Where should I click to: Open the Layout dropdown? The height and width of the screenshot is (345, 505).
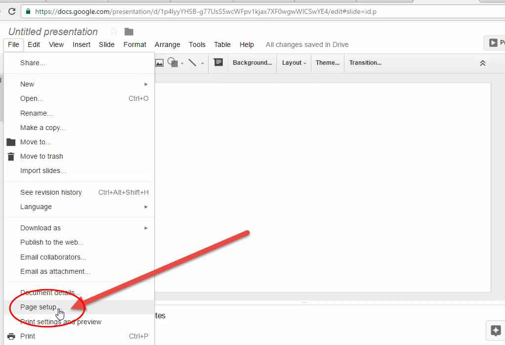[x=294, y=63]
